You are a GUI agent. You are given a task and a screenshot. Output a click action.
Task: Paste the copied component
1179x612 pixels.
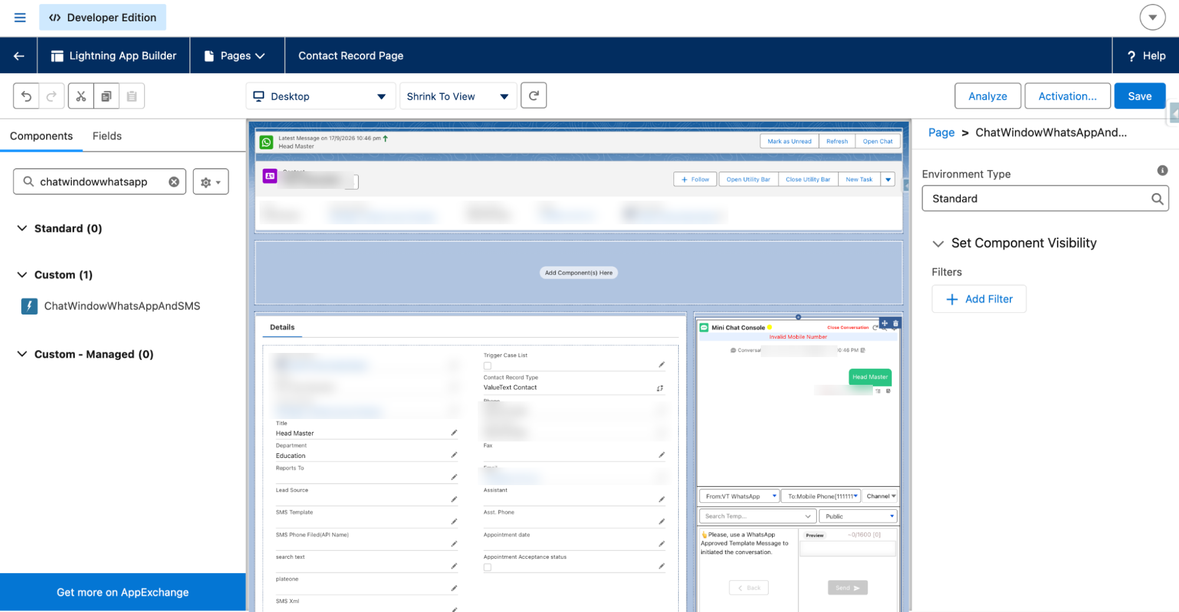(132, 96)
